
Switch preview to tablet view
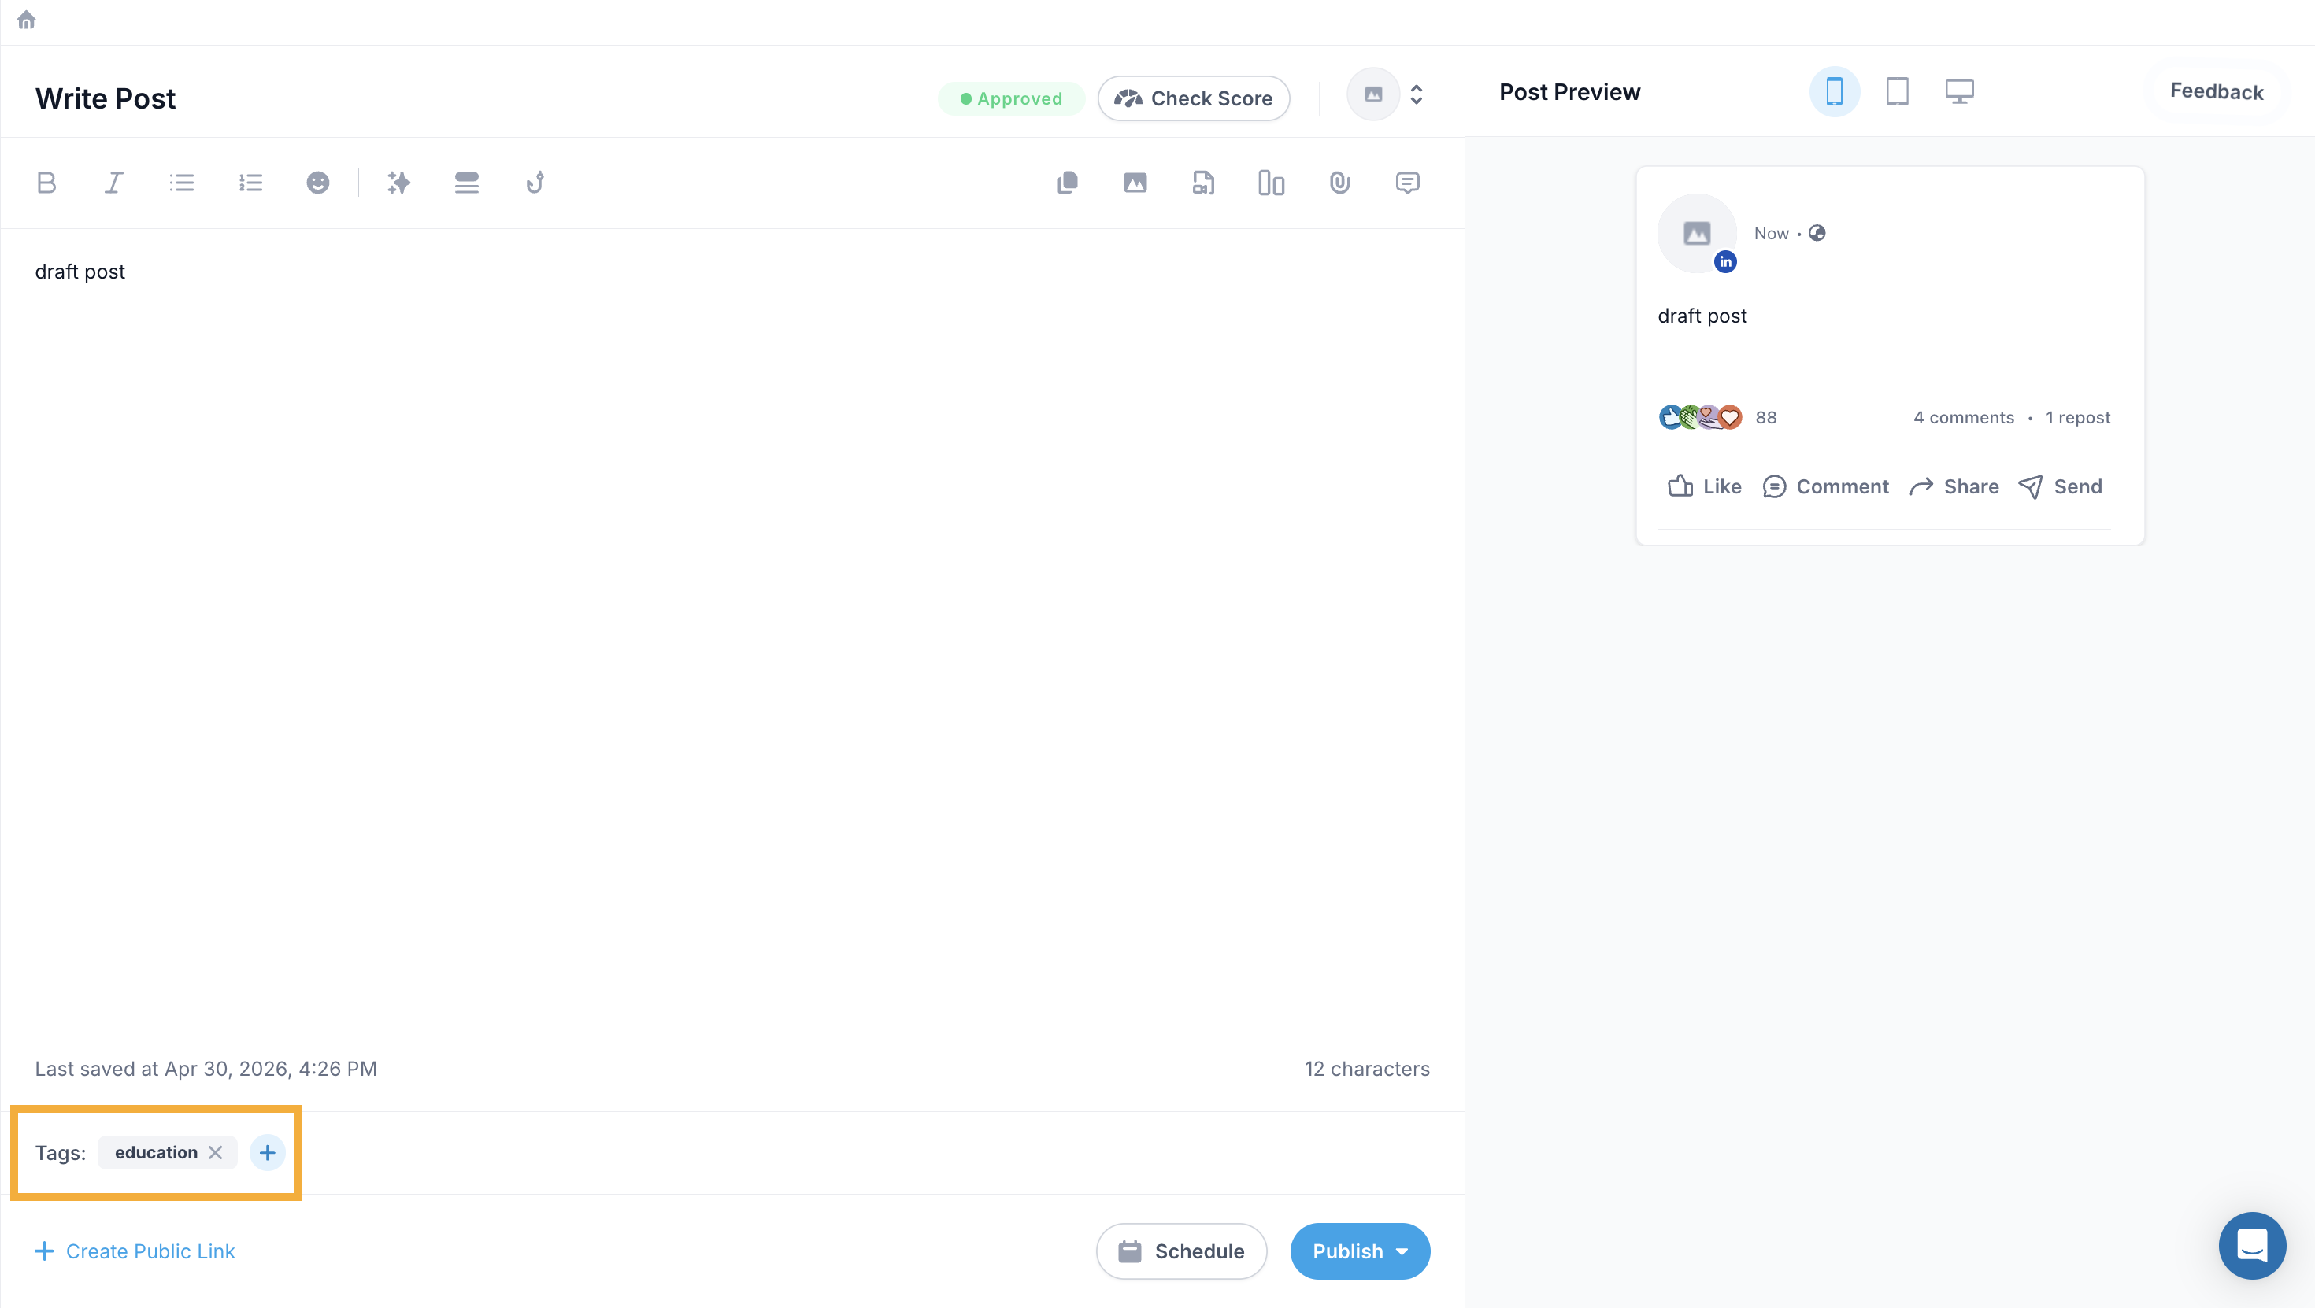coord(1897,91)
